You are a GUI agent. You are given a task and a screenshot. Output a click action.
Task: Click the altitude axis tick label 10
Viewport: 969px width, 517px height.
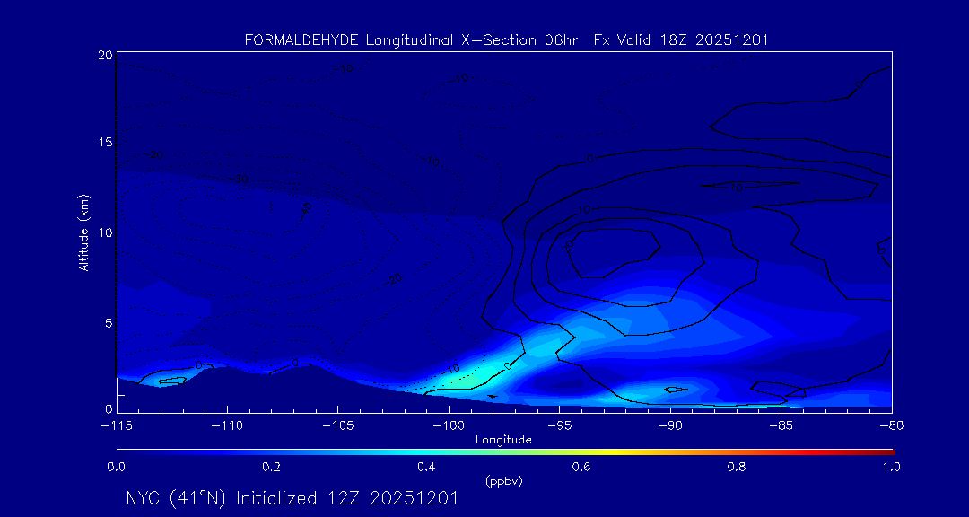tap(104, 232)
